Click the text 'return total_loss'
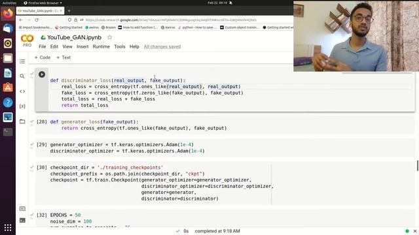The width and height of the screenshot is (419, 235). [x=84, y=105]
